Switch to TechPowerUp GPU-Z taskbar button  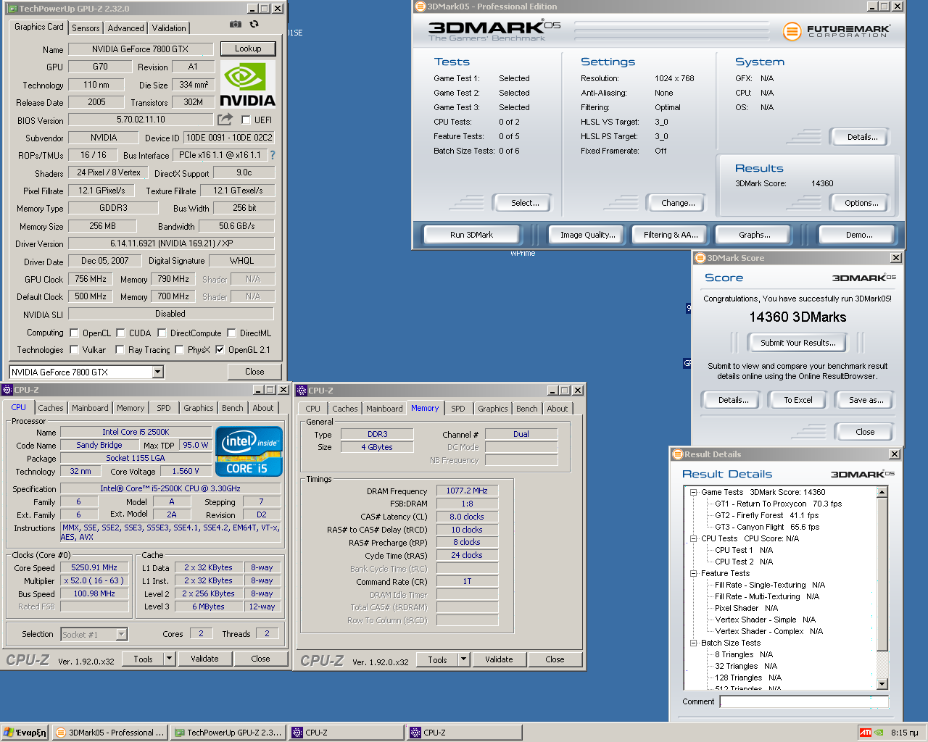tap(228, 733)
